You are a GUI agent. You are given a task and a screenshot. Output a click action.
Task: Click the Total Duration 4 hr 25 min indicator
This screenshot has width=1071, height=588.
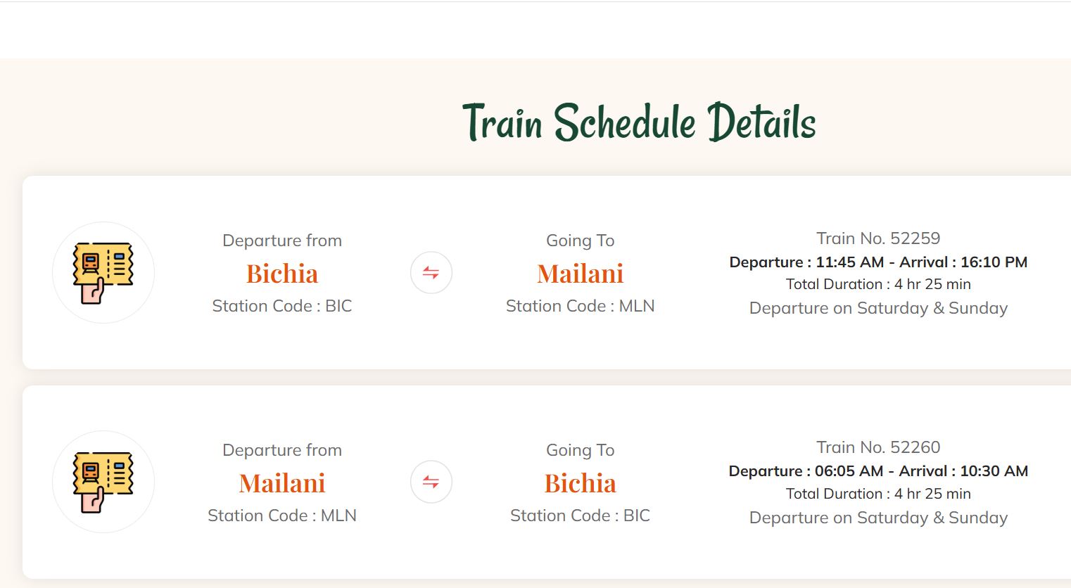878,284
